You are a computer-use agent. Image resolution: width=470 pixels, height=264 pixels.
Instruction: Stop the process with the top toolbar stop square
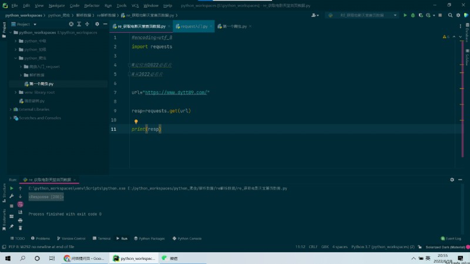(x=440, y=15)
